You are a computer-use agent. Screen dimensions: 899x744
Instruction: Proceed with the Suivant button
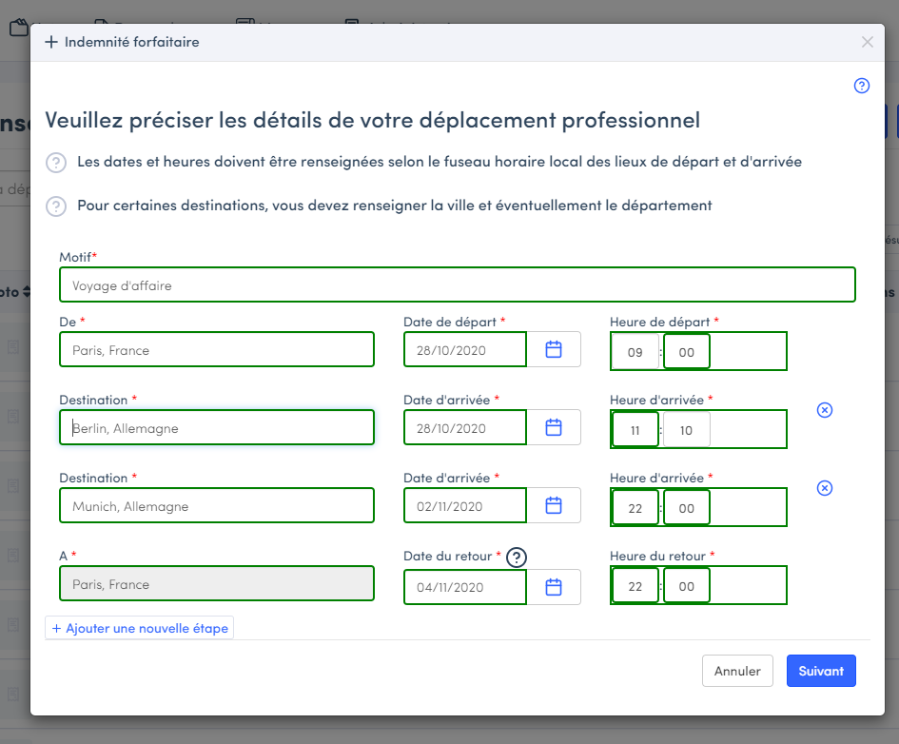coord(821,671)
